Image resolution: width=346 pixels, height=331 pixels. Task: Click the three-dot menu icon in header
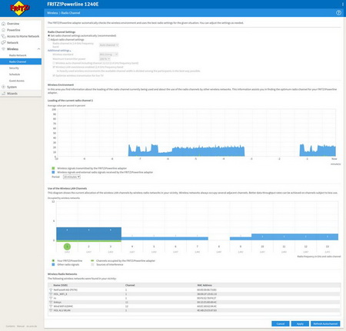(x=343, y=5)
